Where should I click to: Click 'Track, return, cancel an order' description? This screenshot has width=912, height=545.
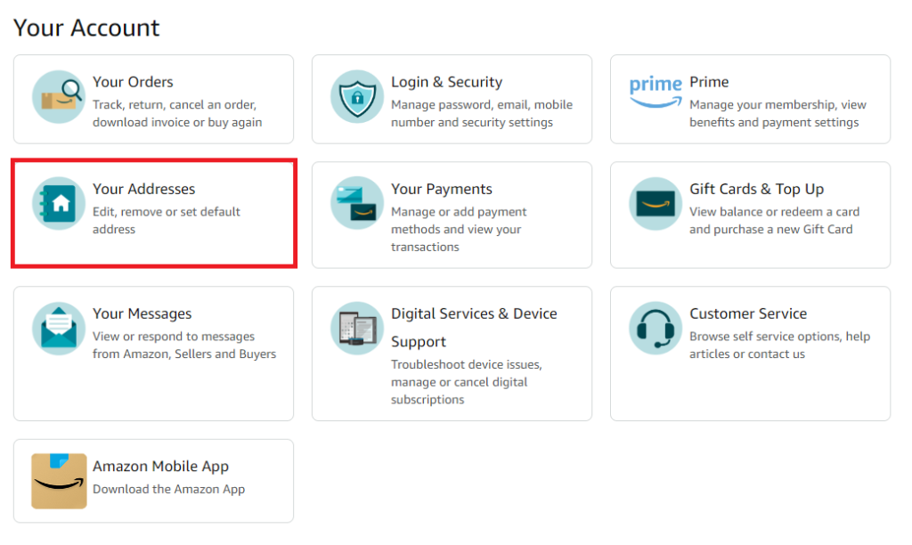click(x=177, y=113)
